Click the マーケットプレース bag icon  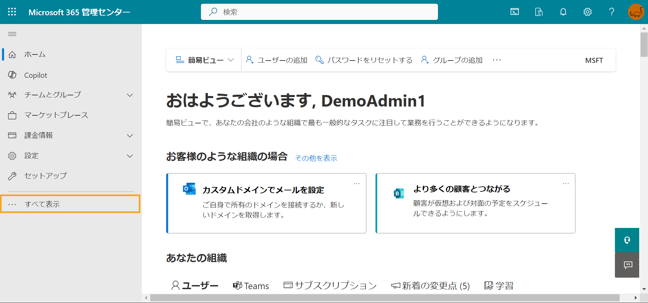[x=12, y=115]
